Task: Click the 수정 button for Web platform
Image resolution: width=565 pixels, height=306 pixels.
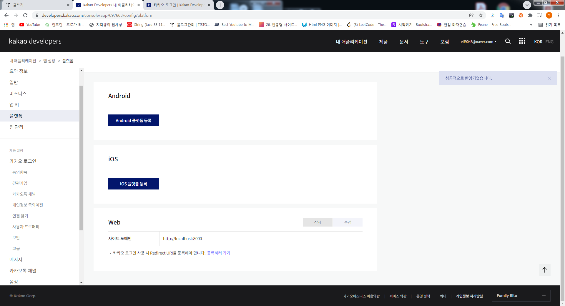Action: click(x=348, y=222)
